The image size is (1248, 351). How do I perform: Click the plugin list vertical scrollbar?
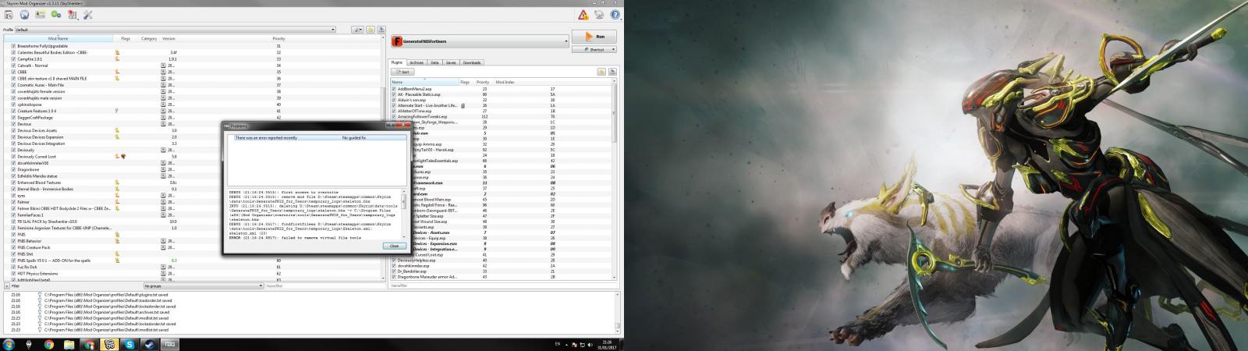tap(615, 113)
